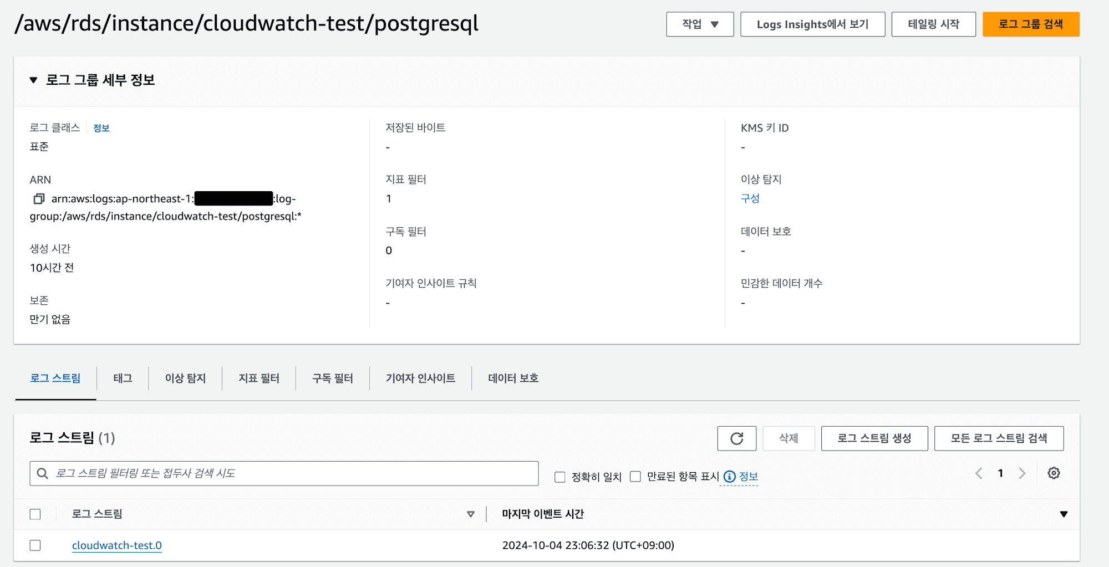Check the cloudwatch-test.0 row checkbox
The height and width of the screenshot is (567, 1109).
(35, 545)
